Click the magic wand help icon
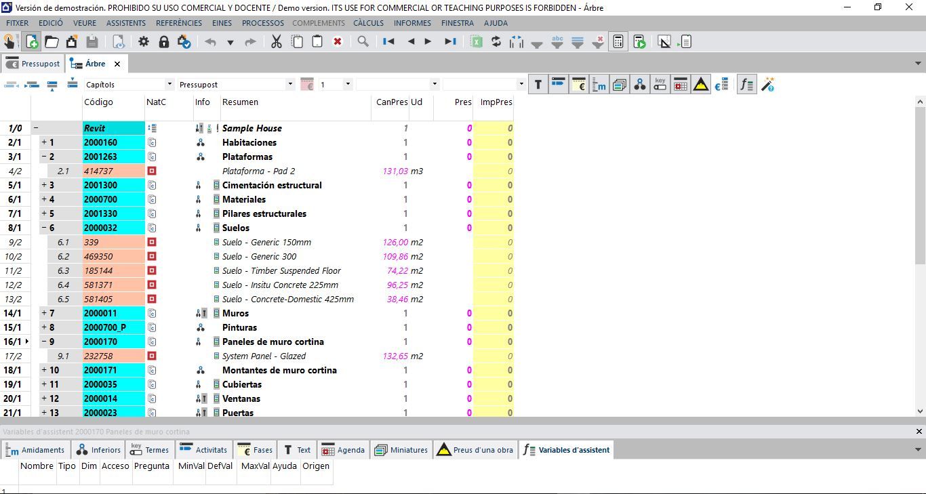Viewport: 926px width, 494px height. (x=768, y=85)
